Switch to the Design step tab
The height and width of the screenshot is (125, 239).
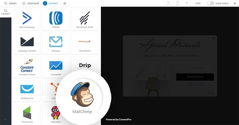pyautogui.click(x=10, y=3)
